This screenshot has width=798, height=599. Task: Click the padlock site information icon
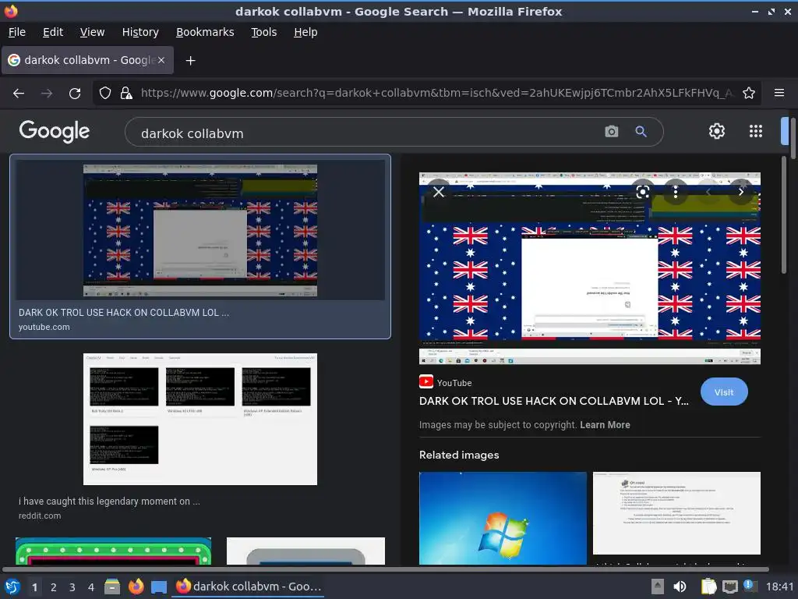coord(125,94)
